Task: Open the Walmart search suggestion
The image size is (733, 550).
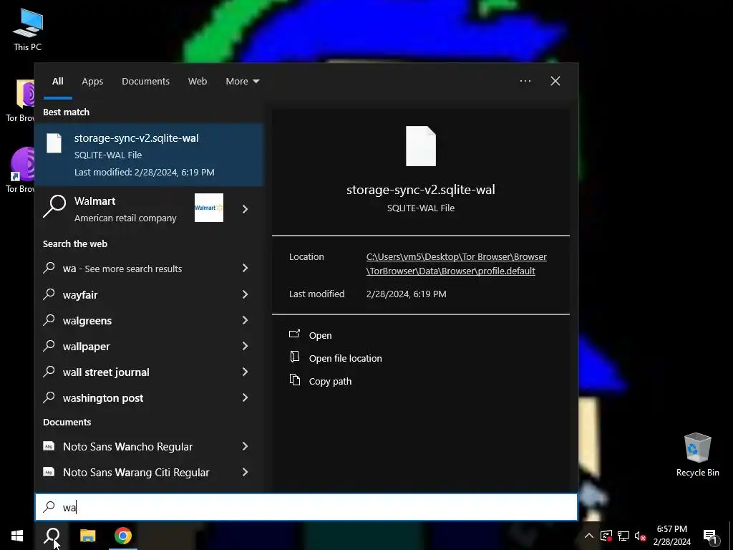Action: tap(149, 209)
